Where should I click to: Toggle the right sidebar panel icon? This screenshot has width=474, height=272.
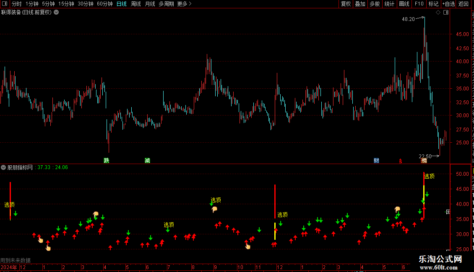point(446,13)
